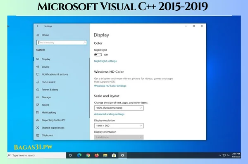Turn on the Night light toggle
This screenshot has width=248, height=164.
(x=98, y=55)
